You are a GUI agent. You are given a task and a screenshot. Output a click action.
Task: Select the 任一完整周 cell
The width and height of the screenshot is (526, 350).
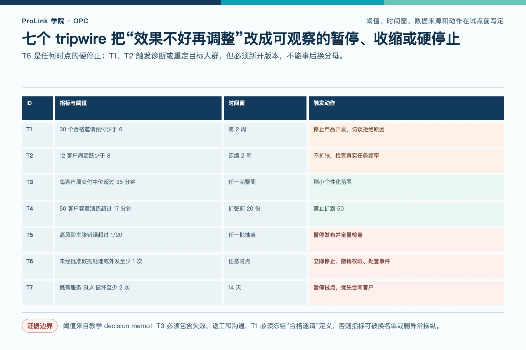265,187
